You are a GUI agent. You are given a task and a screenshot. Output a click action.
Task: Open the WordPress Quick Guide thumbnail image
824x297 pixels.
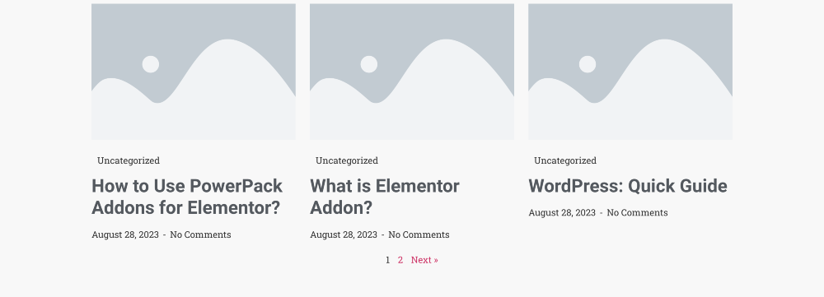[x=630, y=72]
